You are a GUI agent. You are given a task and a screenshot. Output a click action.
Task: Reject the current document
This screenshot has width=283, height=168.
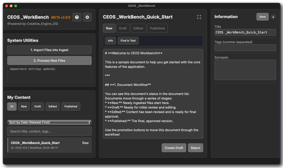pyautogui.click(x=195, y=148)
